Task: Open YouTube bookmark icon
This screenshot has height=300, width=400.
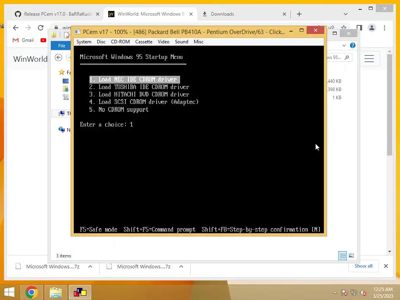Action: [x=43, y=40]
